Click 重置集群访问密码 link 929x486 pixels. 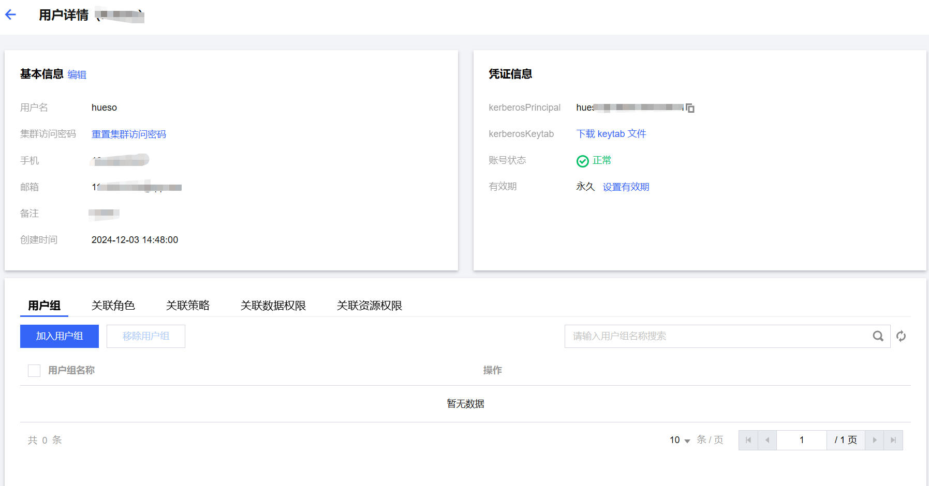click(128, 134)
